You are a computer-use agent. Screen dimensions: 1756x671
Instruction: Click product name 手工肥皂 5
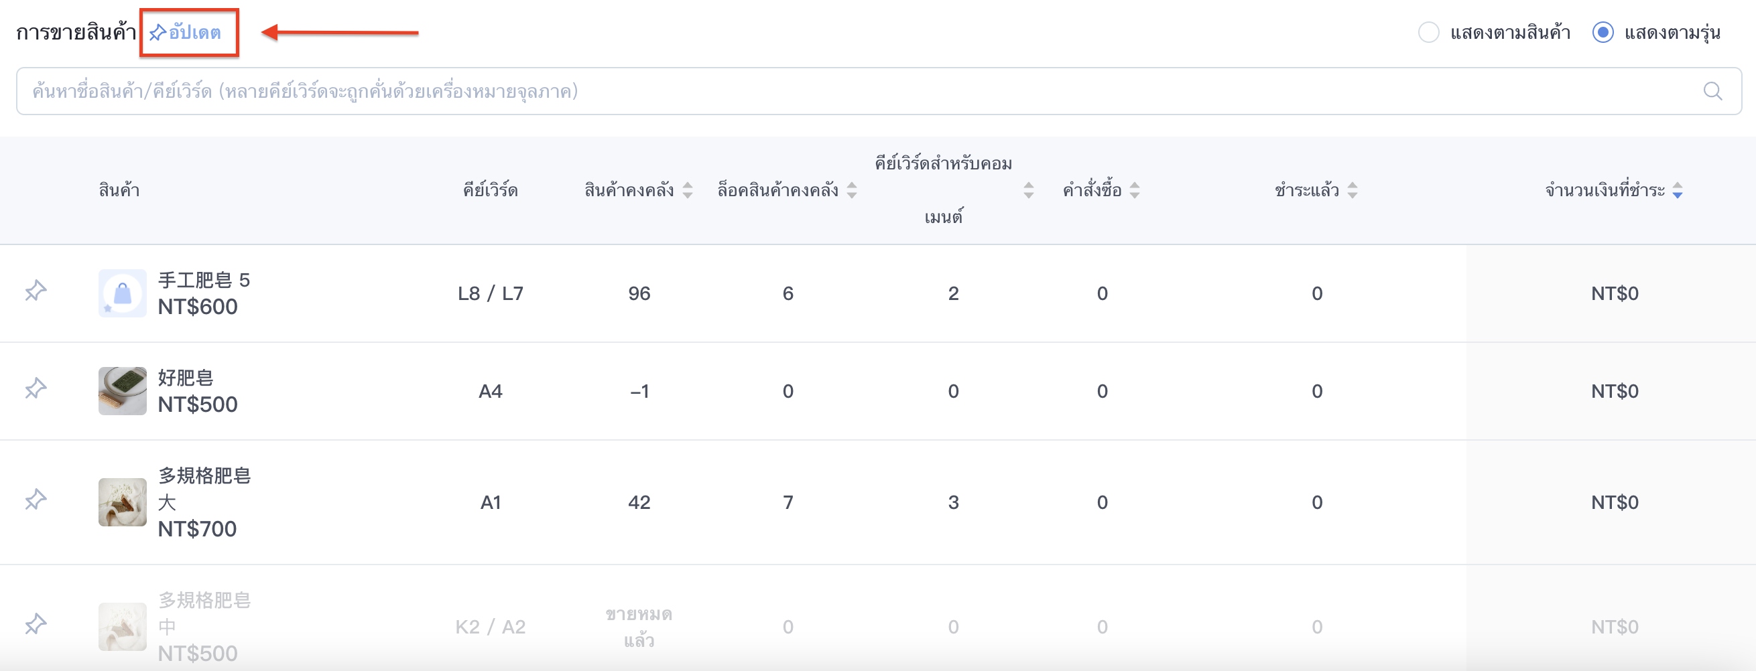click(x=204, y=280)
